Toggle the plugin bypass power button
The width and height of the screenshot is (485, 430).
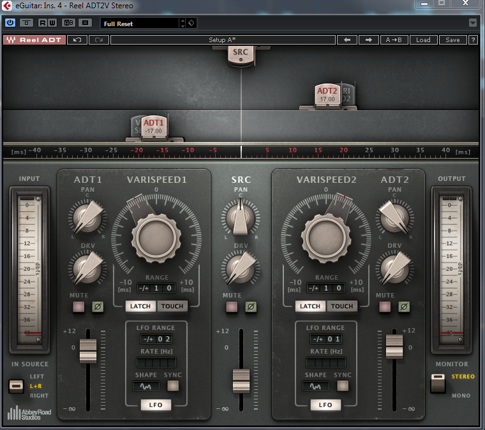10,23
